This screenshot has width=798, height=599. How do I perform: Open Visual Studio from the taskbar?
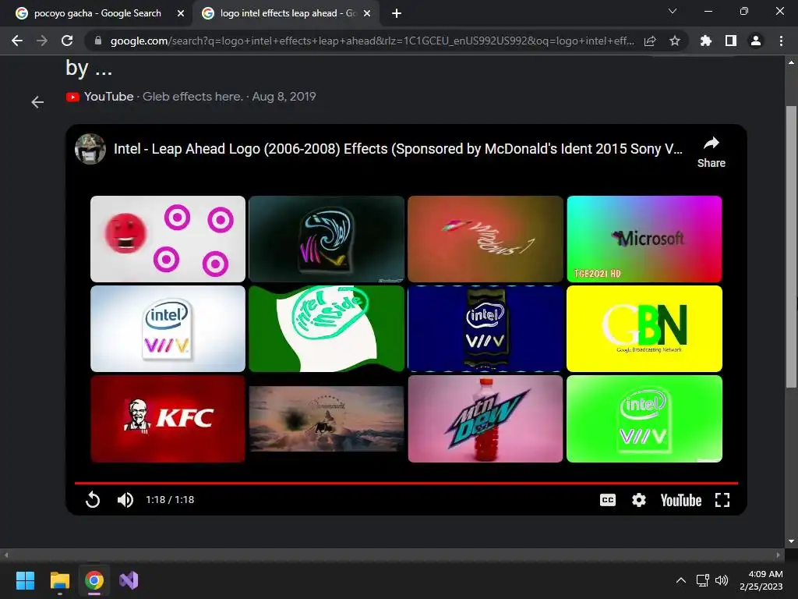pyautogui.click(x=129, y=580)
